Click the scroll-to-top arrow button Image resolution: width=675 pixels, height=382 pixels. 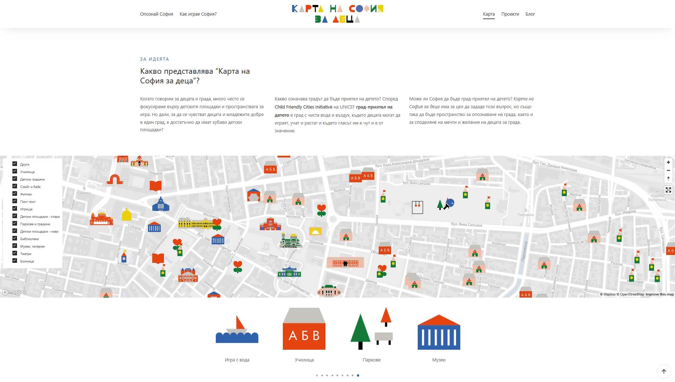tap(664, 371)
